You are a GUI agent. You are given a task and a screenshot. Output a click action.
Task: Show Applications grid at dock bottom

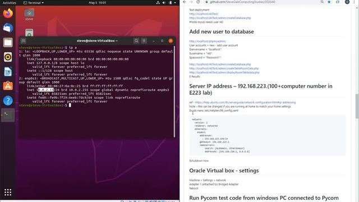pyautogui.click(x=8, y=192)
